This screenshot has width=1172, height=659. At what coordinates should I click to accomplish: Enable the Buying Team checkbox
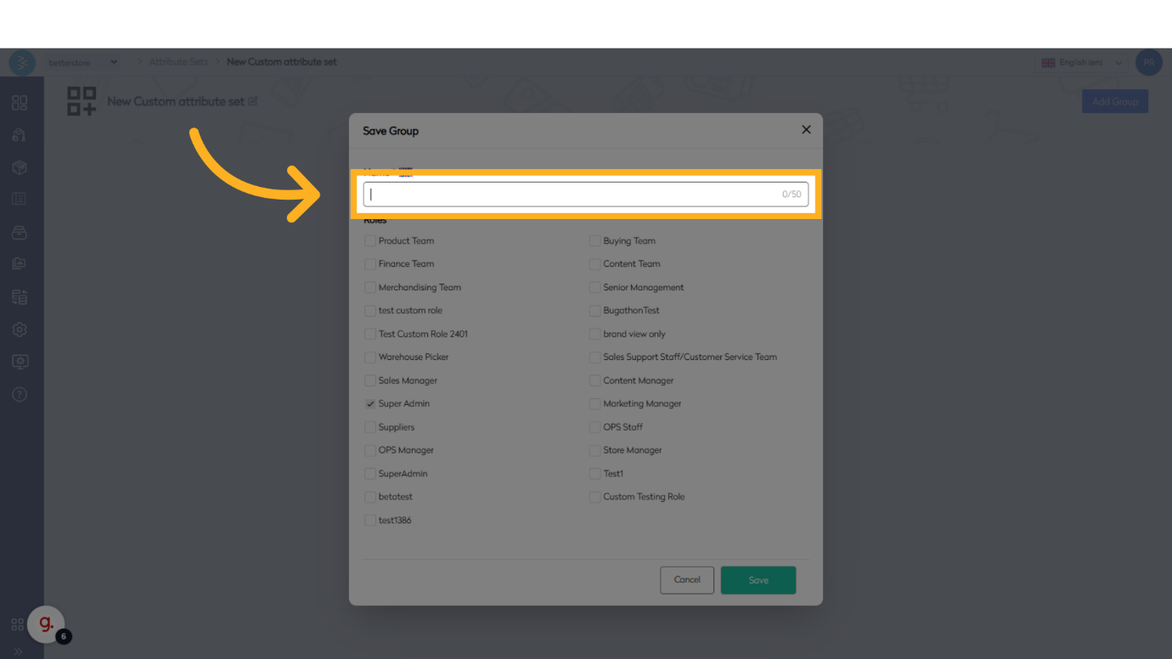pos(595,241)
